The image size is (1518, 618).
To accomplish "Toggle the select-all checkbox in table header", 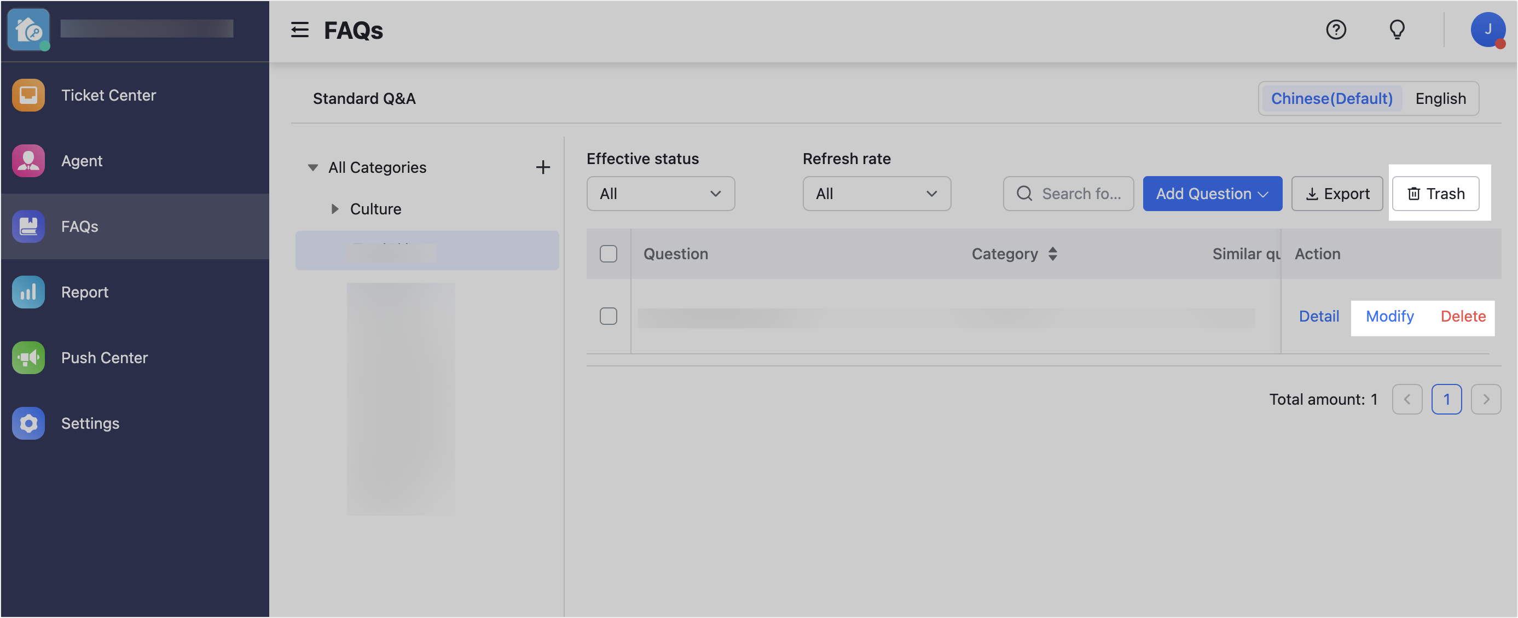I will click(608, 254).
